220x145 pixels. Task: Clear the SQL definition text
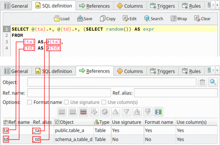[202, 18]
